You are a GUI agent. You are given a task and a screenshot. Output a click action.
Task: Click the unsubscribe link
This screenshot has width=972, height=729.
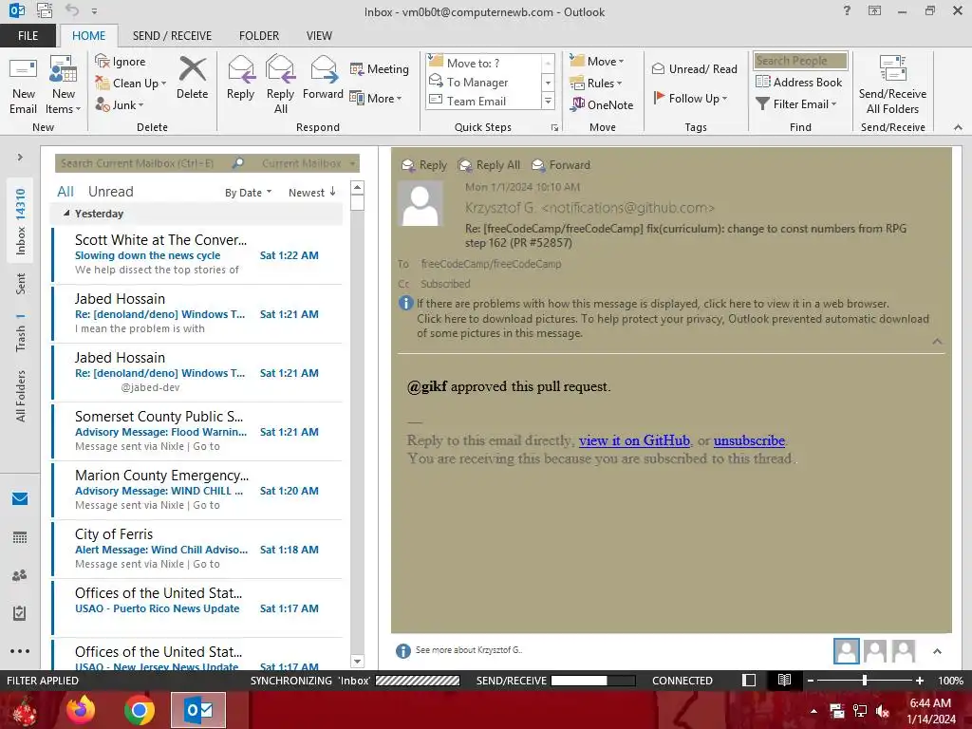749,440
